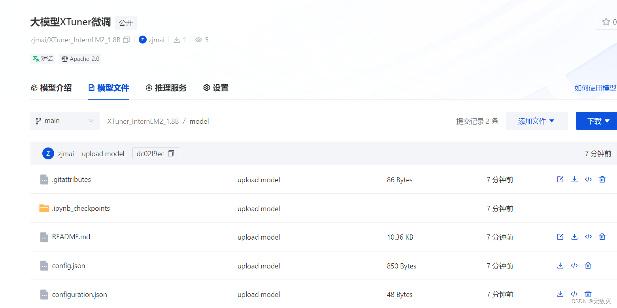Image resolution: width=617 pixels, height=308 pixels.
Task: Open the .gitattributes file name
Action: point(72,180)
